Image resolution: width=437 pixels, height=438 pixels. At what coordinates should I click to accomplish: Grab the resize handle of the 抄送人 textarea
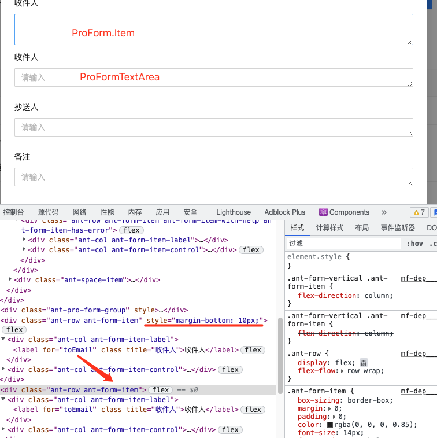(410, 134)
